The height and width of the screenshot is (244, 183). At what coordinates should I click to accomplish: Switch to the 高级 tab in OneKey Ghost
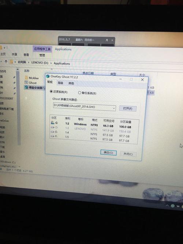click(60, 83)
